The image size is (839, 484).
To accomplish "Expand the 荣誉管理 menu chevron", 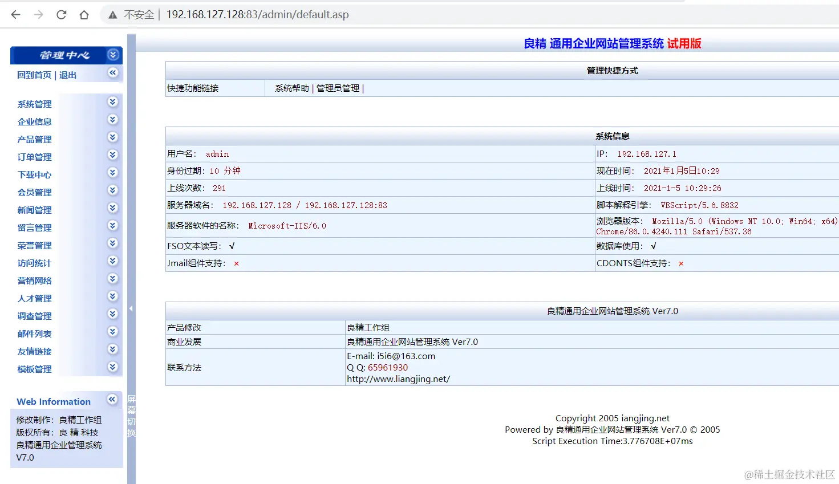I will coord(113,243).
